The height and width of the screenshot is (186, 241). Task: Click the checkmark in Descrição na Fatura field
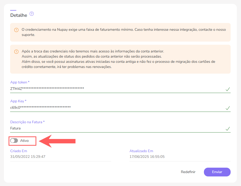(x=228, y=129)
